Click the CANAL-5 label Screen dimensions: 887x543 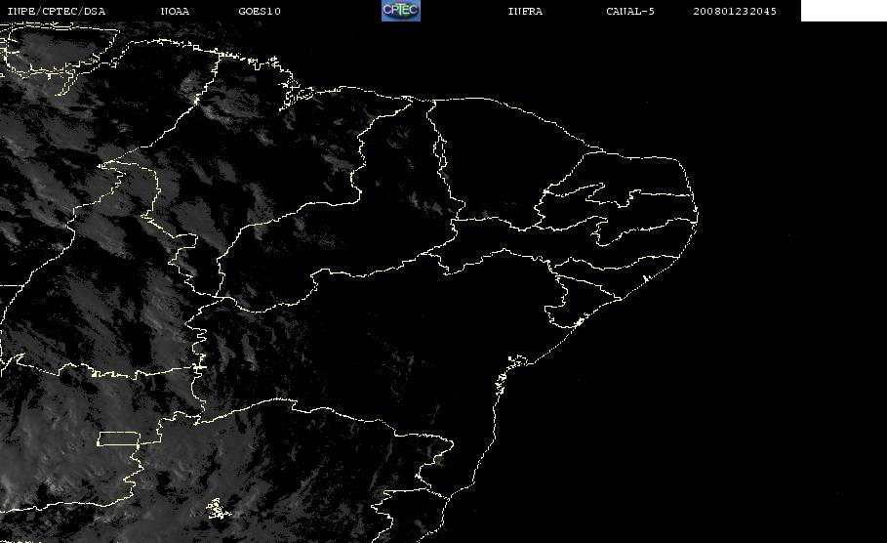630,11
